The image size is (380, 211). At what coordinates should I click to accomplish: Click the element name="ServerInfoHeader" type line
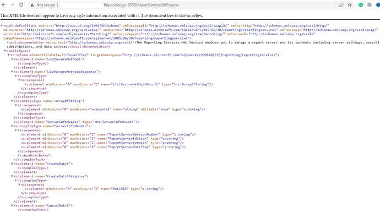click(77, 122)
